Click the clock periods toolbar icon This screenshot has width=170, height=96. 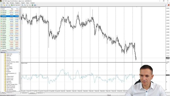pos(35,5)
